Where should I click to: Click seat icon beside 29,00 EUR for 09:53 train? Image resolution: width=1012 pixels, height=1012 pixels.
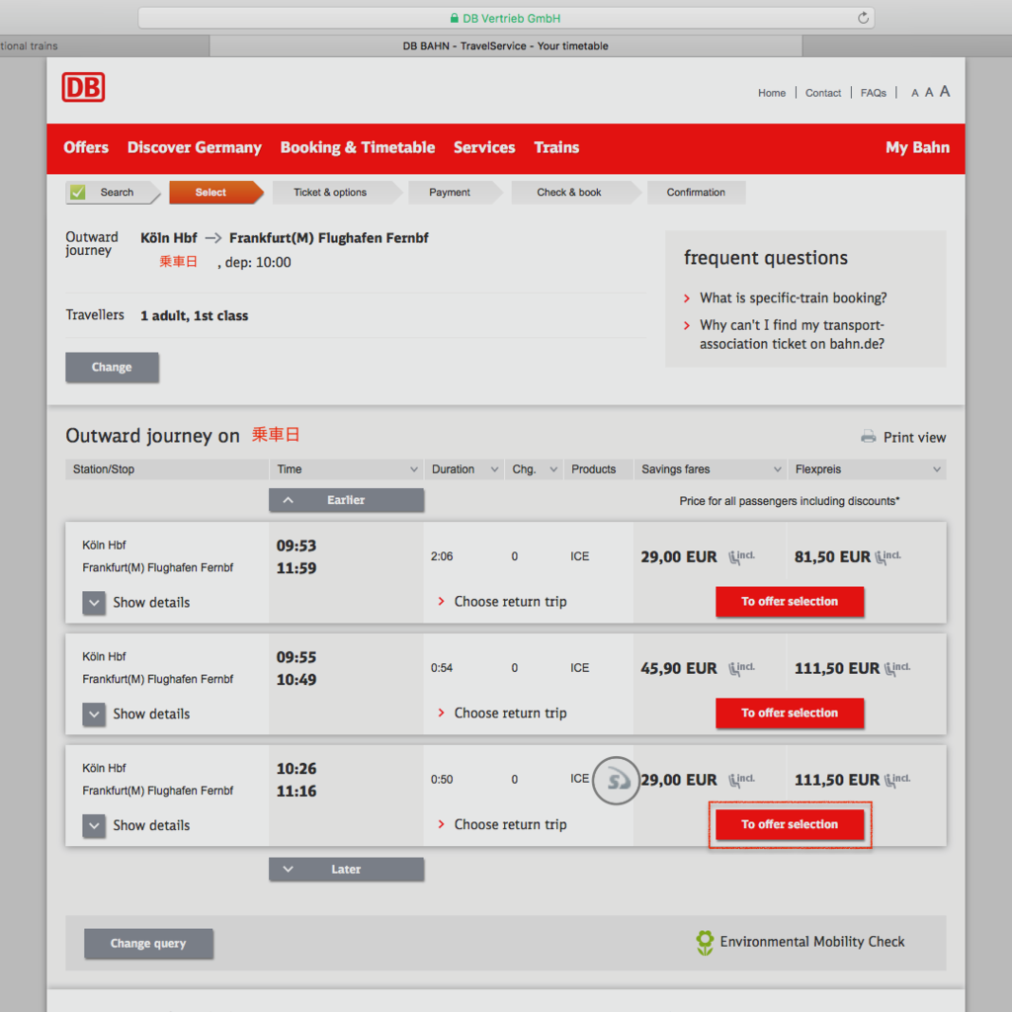coord(741,556)
